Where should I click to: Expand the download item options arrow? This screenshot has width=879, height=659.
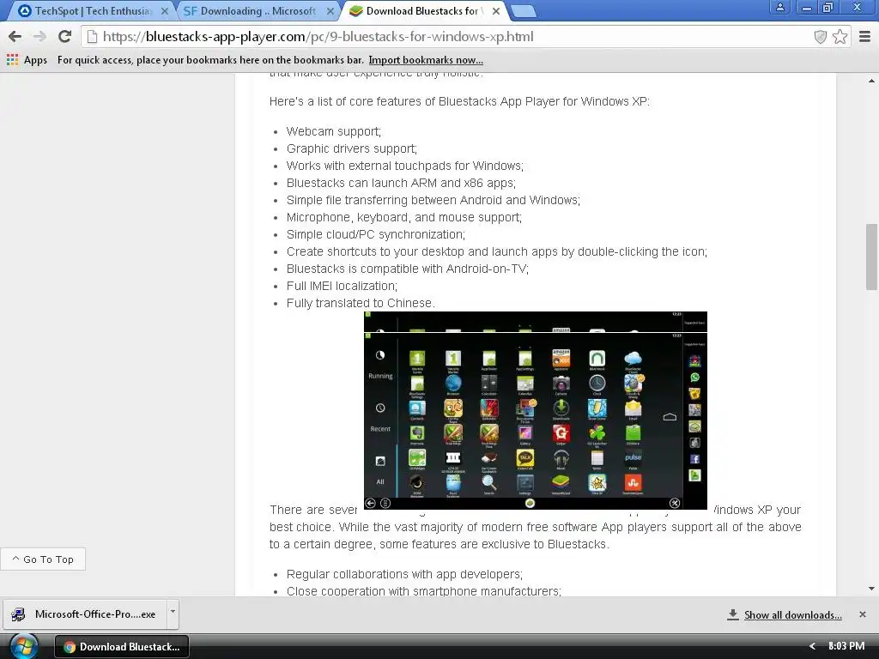[173, 612]
